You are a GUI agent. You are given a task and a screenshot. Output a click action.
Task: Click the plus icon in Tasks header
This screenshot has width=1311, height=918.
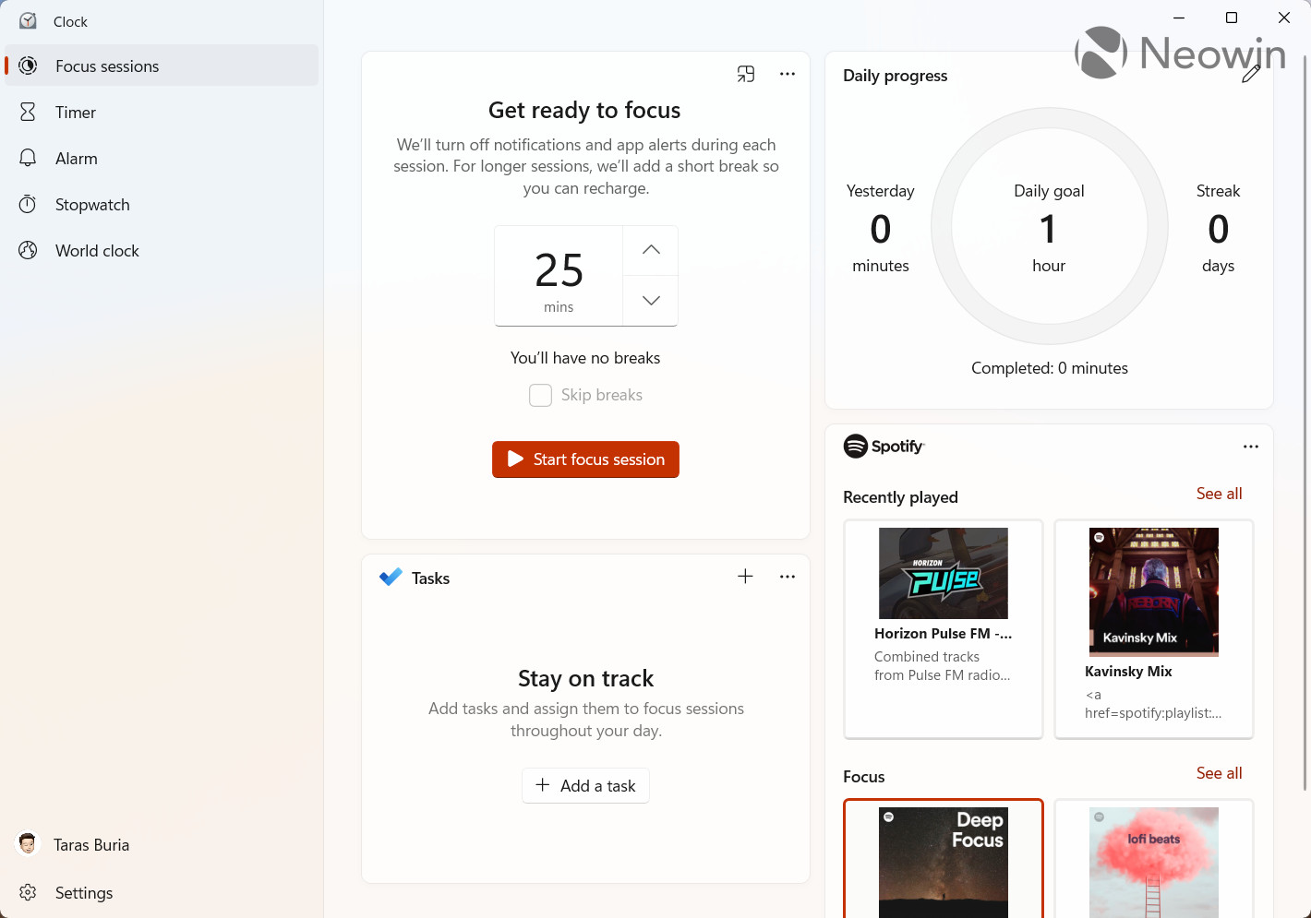(746, 577)
